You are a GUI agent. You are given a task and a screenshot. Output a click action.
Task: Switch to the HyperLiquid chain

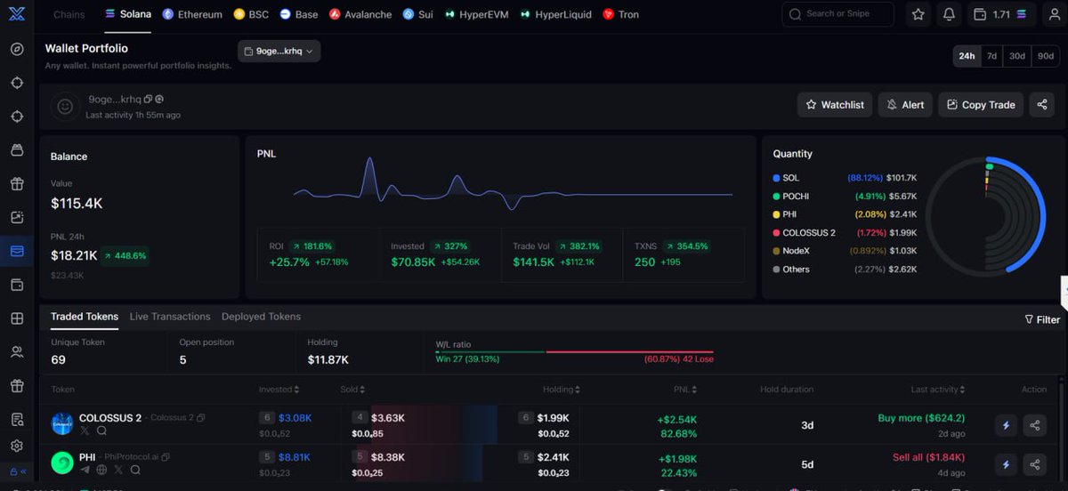556,14
